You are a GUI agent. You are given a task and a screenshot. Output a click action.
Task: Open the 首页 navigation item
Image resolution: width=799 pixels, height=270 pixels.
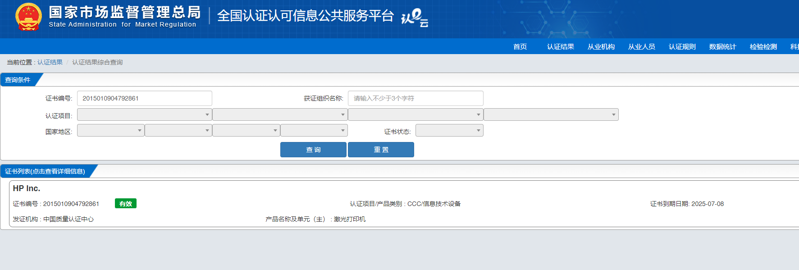(520, 46)
